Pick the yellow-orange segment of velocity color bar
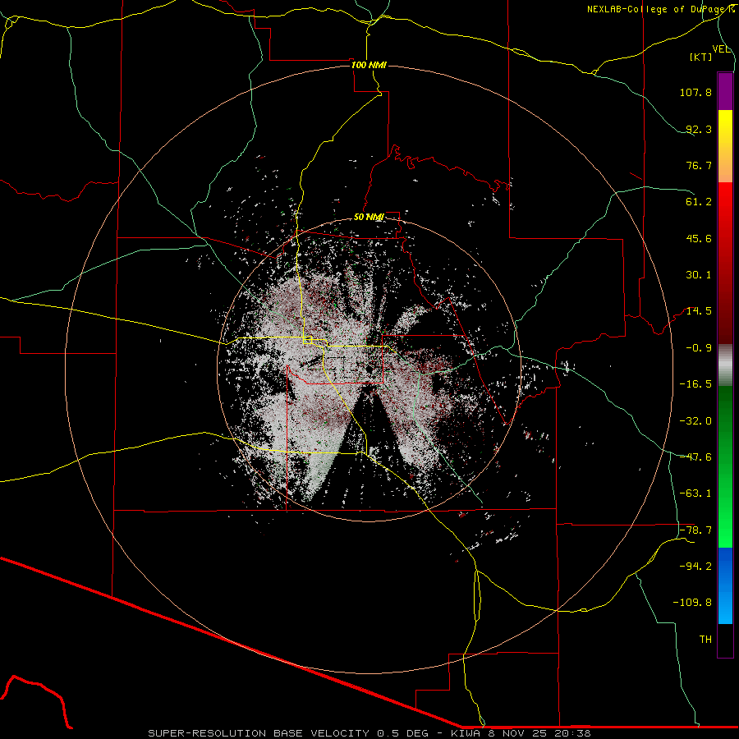Image resolution: width=739 pixels, height=739 pixels. coord(725,146)
